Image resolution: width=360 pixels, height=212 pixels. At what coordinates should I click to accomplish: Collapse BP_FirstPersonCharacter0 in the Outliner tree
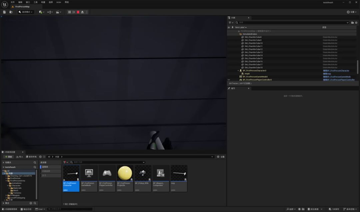tap(238, 71)
